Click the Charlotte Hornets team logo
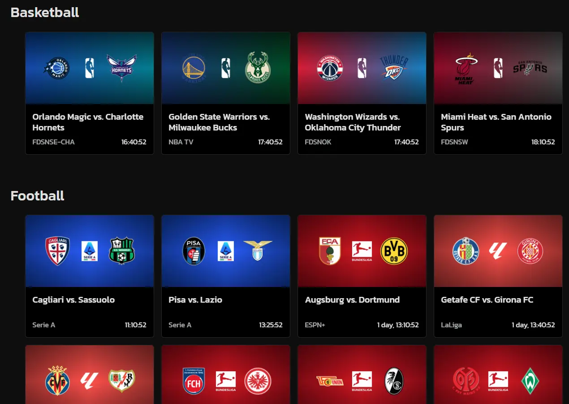Viewport: 569px width, 404px height. (121, 68)
